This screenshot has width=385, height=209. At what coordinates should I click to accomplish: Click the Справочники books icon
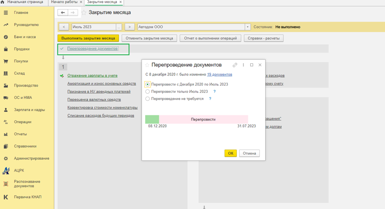6,146
